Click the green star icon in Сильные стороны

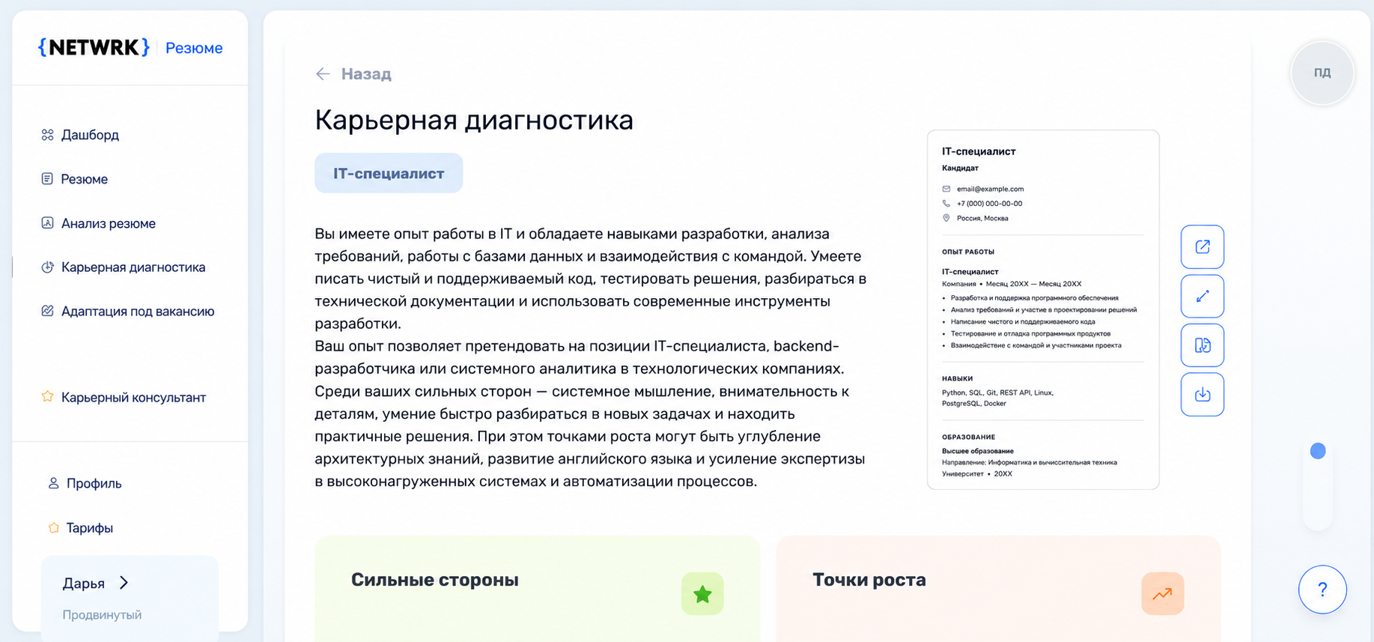pyautogui.click(x=702, y=594)
